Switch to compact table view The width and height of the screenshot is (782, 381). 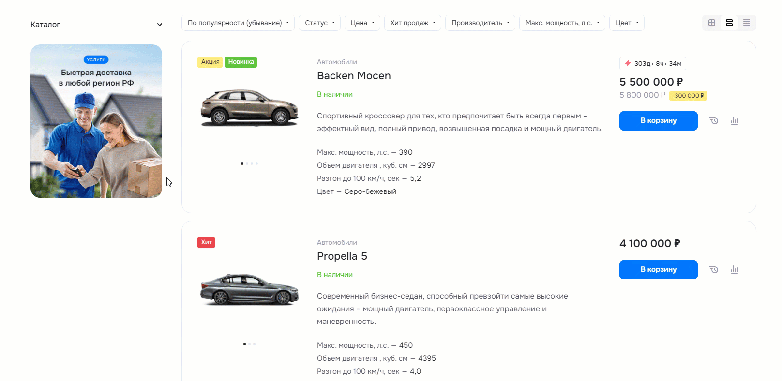(747, 23)
